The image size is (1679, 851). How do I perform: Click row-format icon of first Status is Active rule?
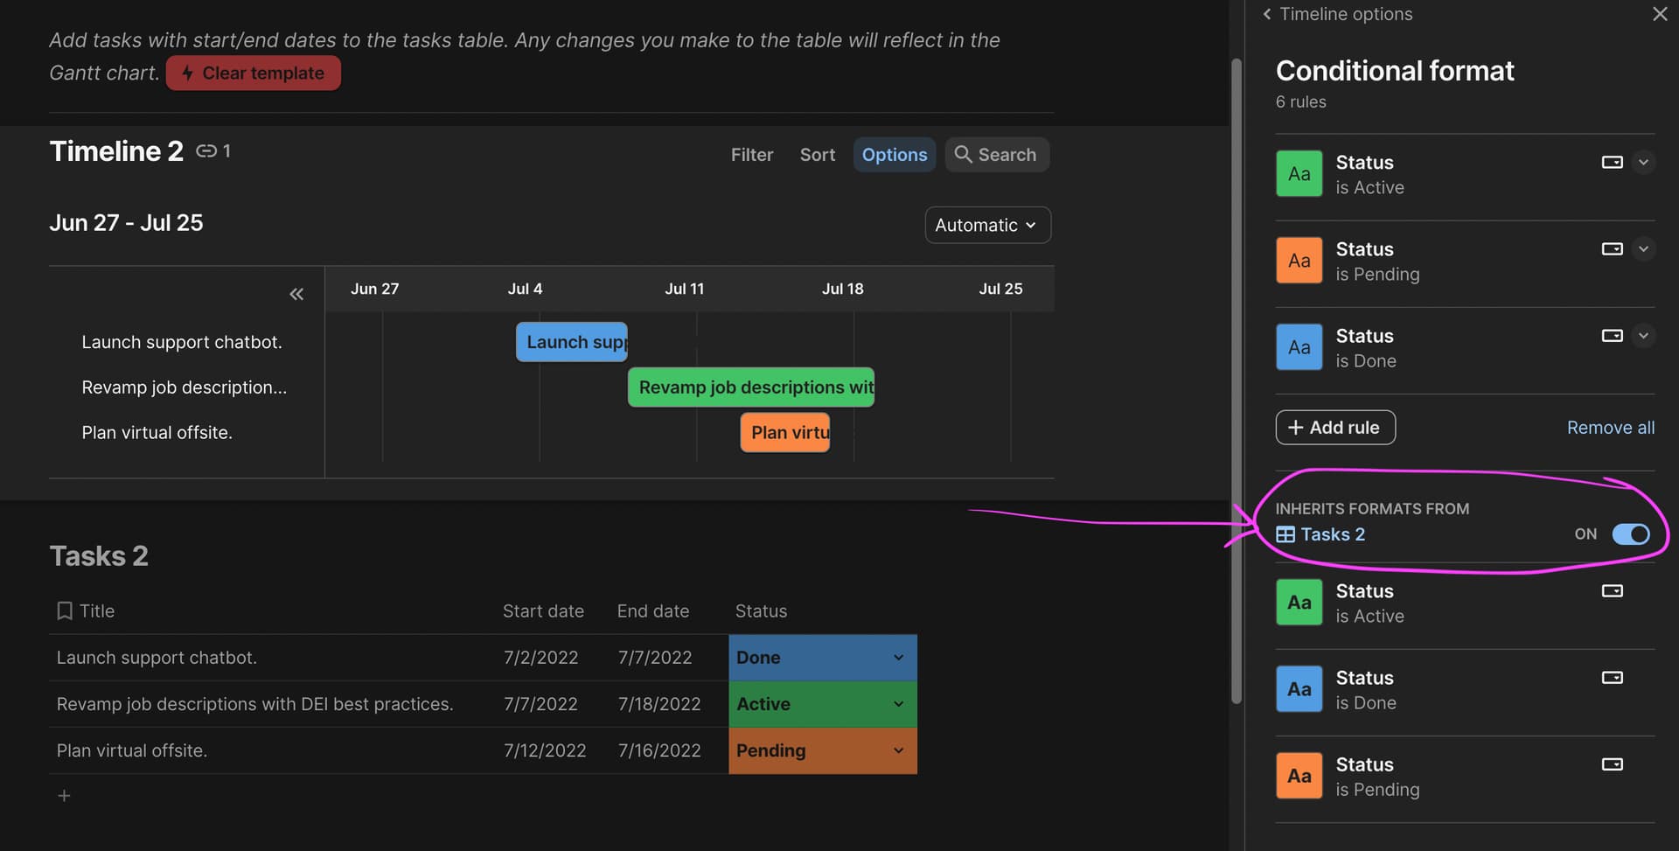click(1612, 163)
